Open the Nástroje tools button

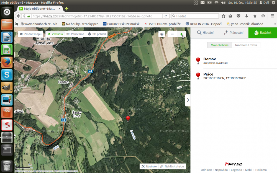tap(149, 166)
